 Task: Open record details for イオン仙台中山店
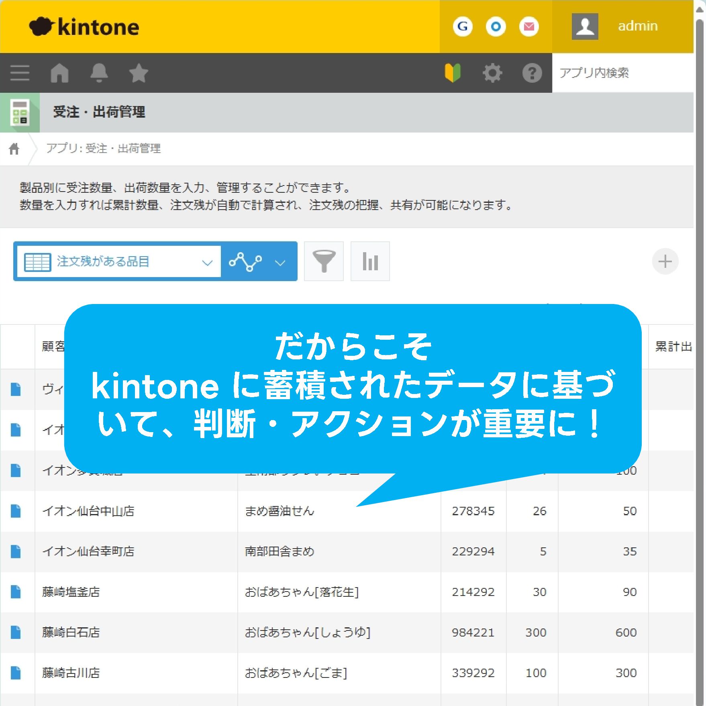16,511
